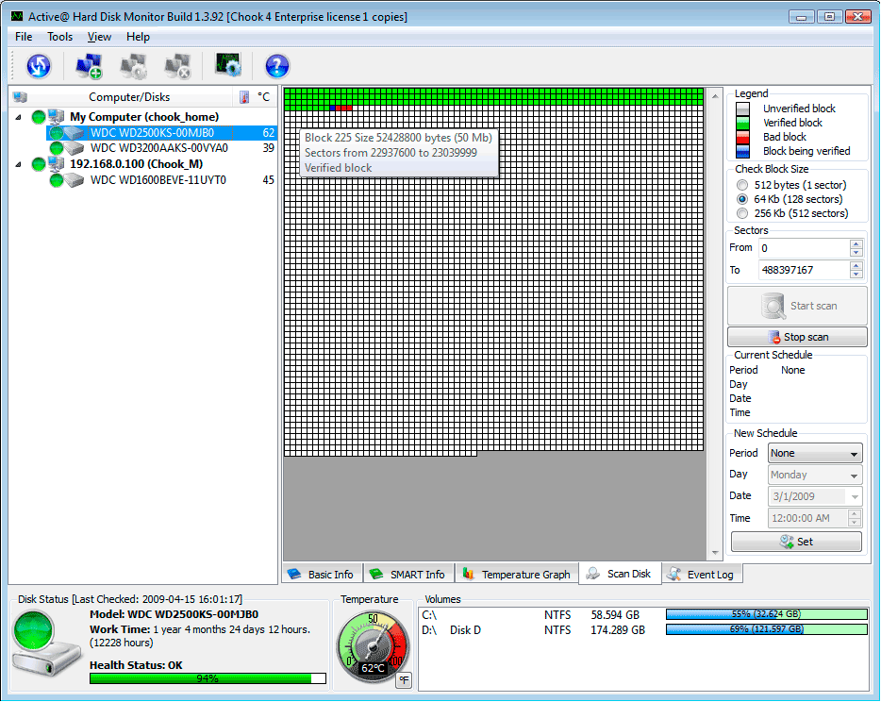Click the add remote computer icon
Viewport: 881px width, 702px height.
90,66
